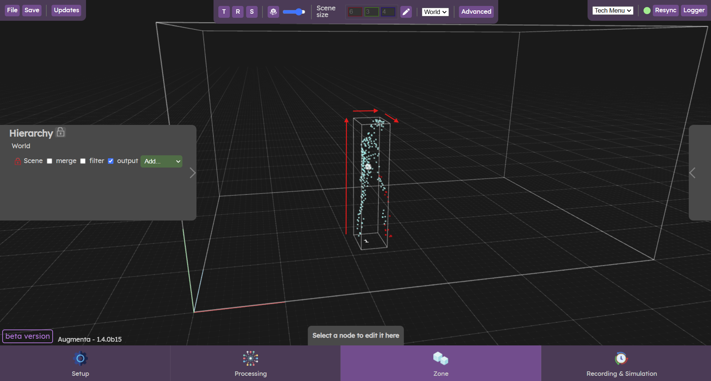This screenshot has height=381, width=711.
Task: Click the red Scene lock icon
Action: (17, 161)
